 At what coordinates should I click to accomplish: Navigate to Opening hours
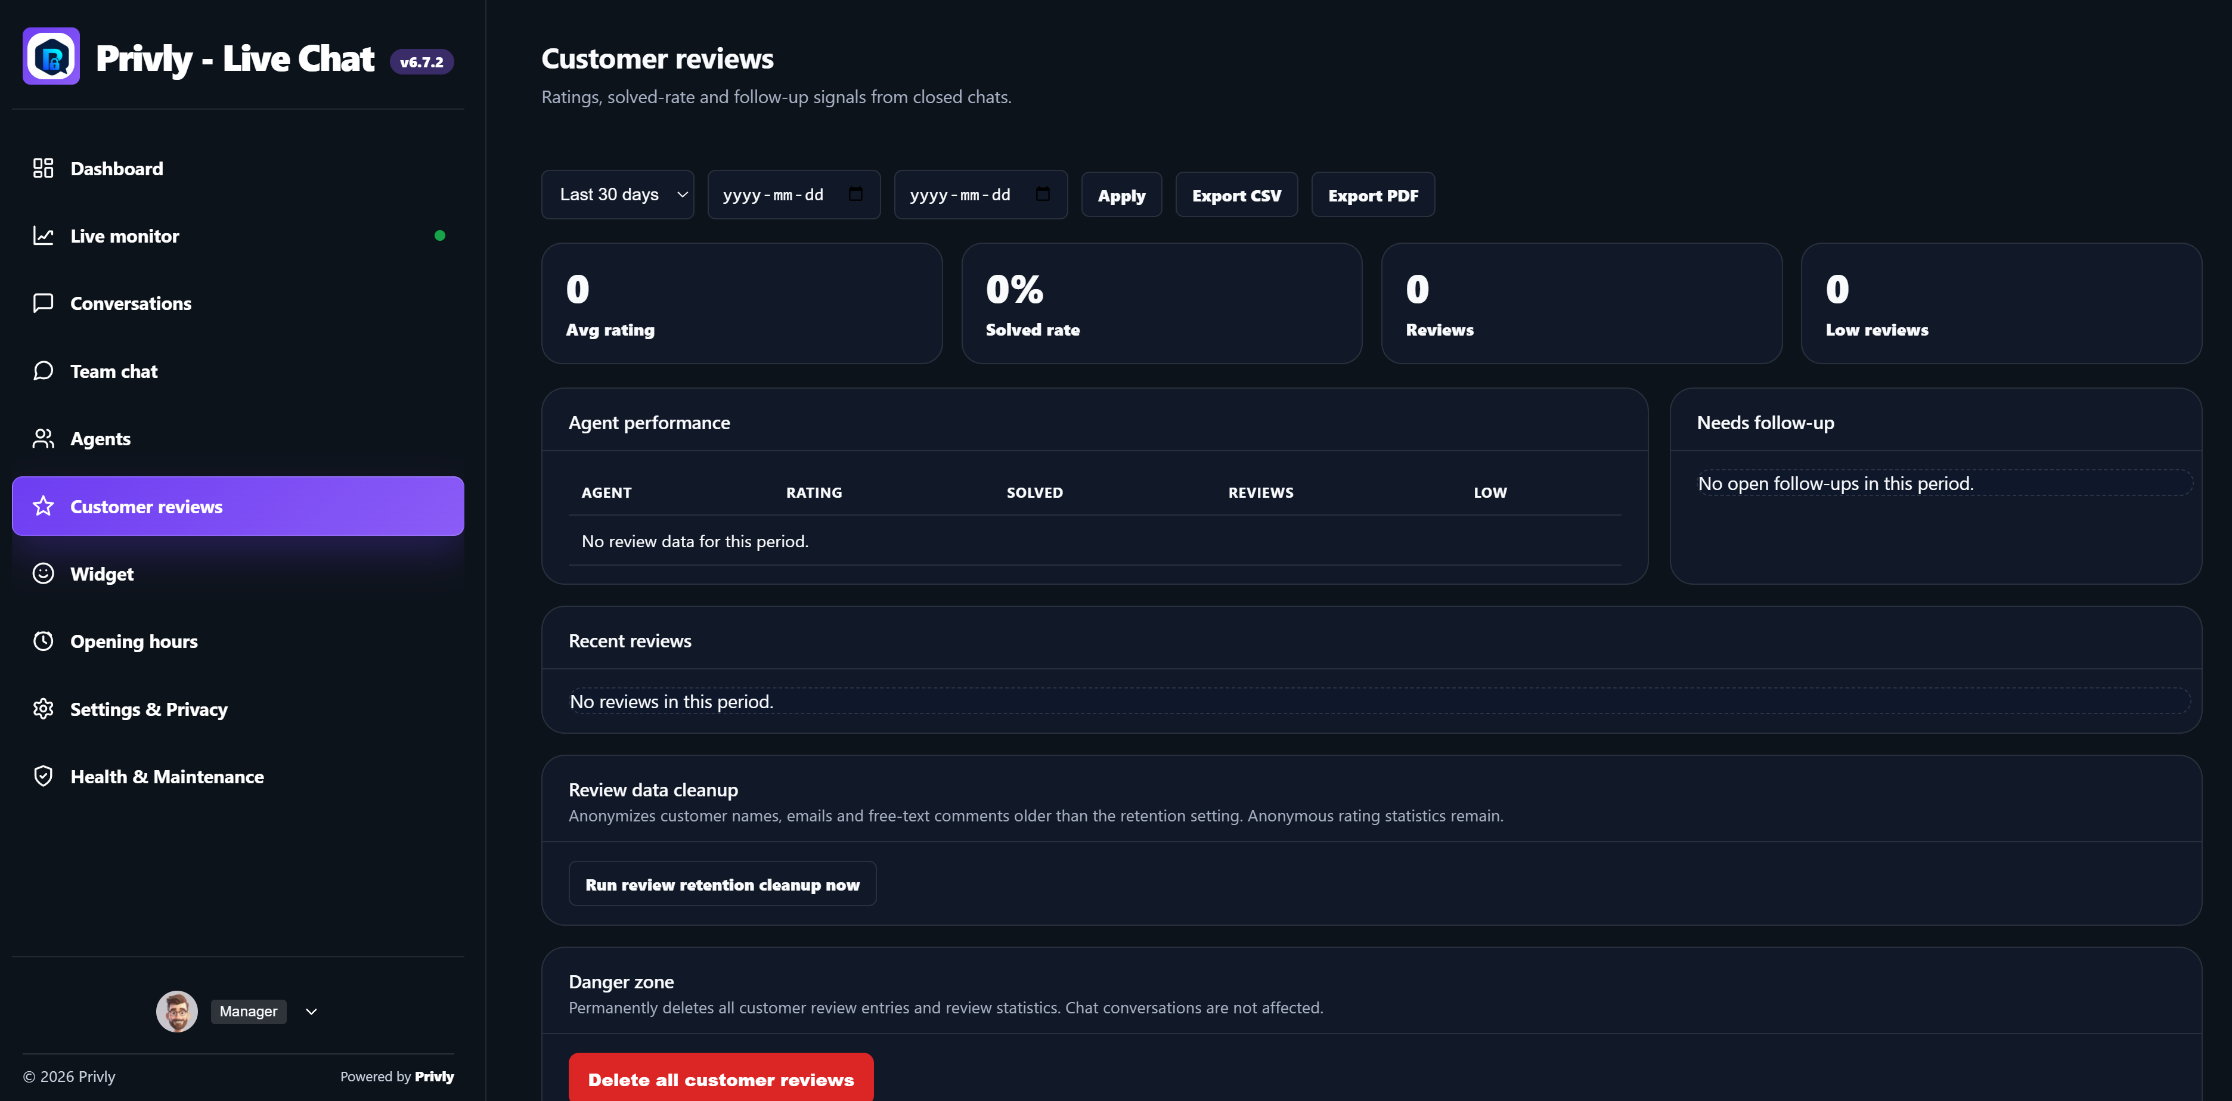[238, 641]
